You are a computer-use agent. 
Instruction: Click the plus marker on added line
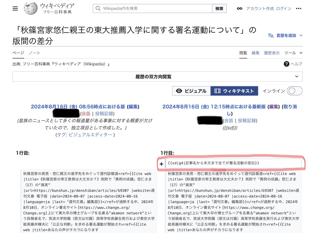(x=161, y=164)
